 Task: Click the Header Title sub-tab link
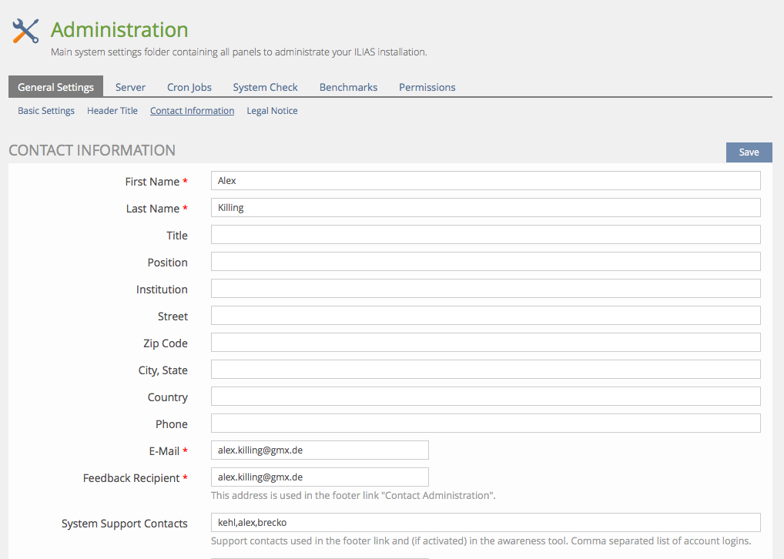[x=112, y=111]
